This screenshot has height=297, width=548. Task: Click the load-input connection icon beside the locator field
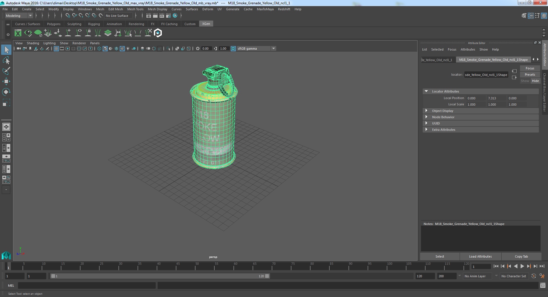(514, 71)
